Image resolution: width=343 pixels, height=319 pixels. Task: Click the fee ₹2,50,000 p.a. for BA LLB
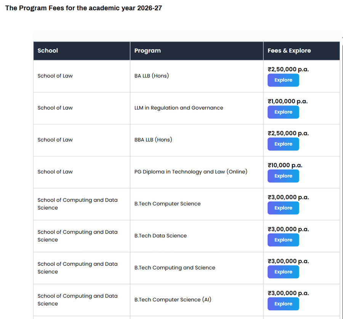click(x=288, y=69)
